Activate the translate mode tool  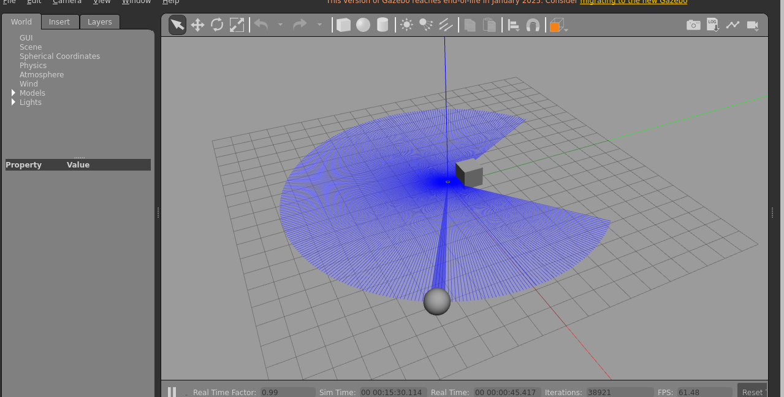(x=197, y=25)
